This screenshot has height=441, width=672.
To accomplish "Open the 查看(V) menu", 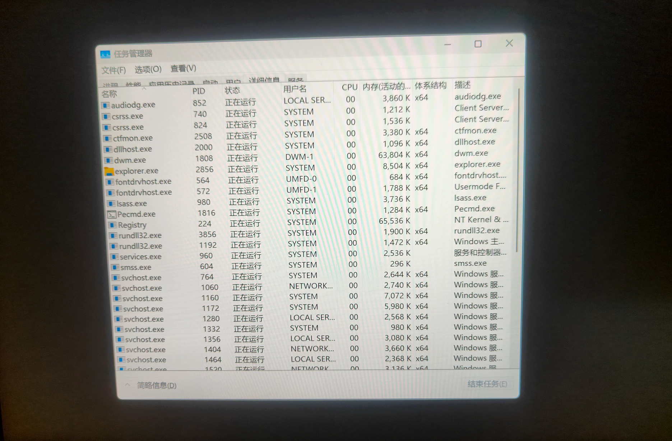I will [x=183, y=68].
